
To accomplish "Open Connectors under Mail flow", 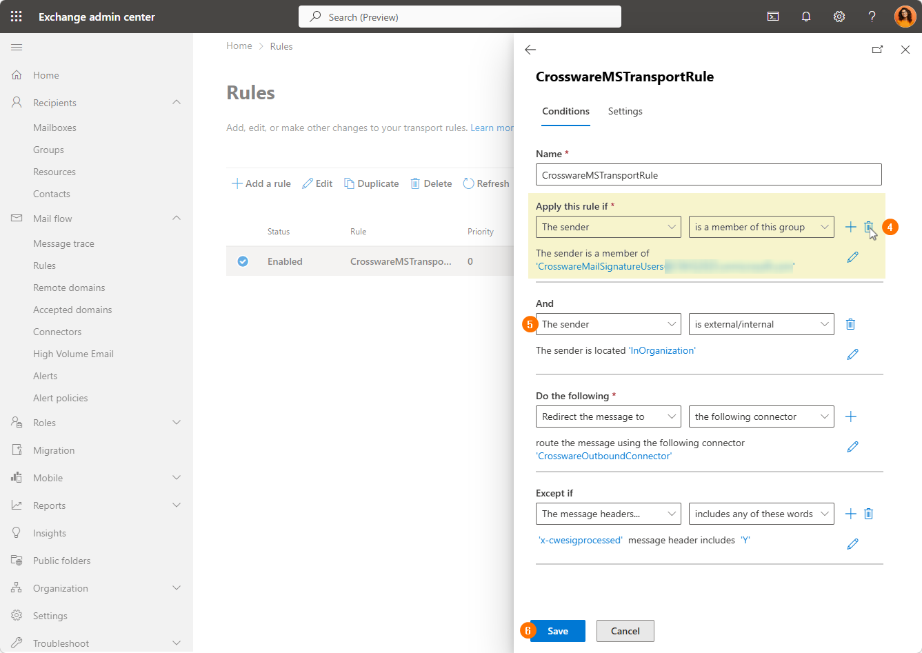I will coord(57,332).
